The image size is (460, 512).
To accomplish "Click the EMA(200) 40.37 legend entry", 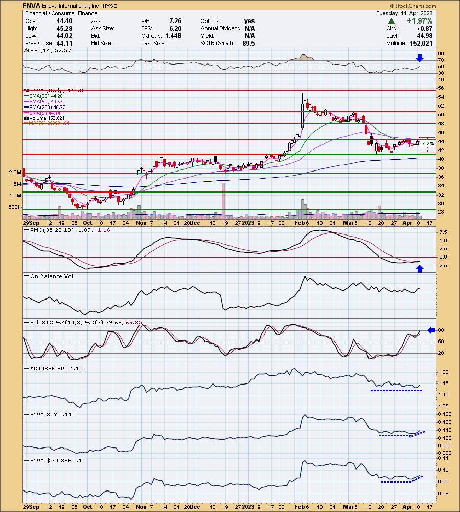I will click(45, 107).
